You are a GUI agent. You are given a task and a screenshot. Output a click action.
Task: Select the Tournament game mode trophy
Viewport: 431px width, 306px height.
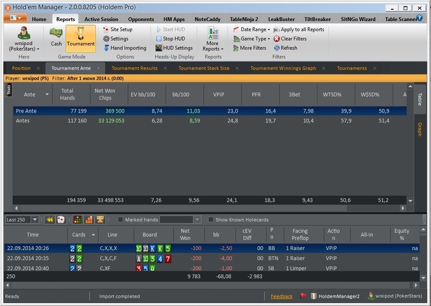tap(81, 39)
